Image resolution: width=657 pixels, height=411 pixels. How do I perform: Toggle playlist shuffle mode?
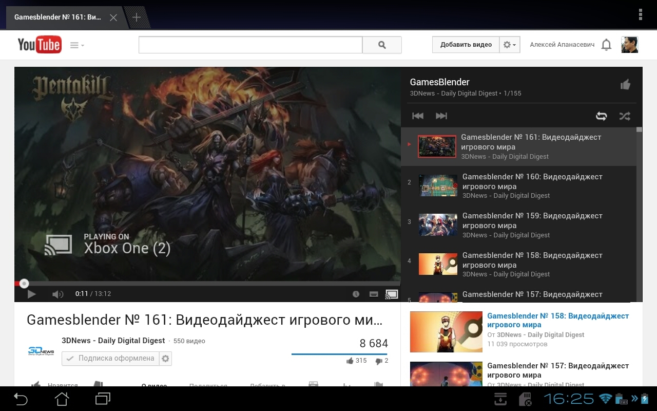tap(625, 116)
